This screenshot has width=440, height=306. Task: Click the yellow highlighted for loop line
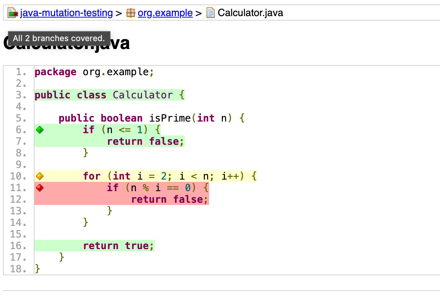[x=169, y=176]
